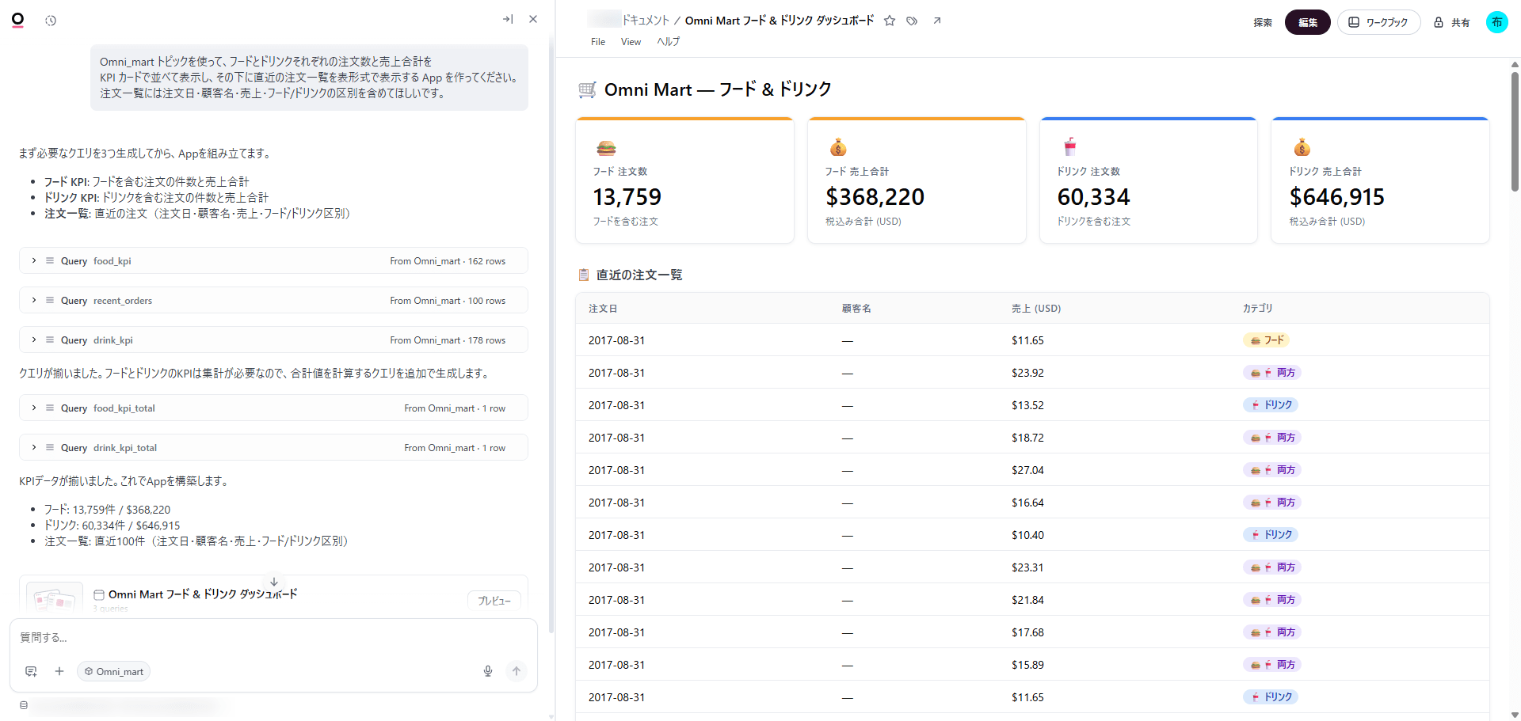The width and height of the screenshot is (1521, 721).
Task: Click the tag label icon beside title
Action: (x=913, y=21)
